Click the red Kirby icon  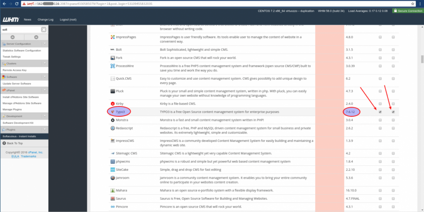[x=113, y=104]
